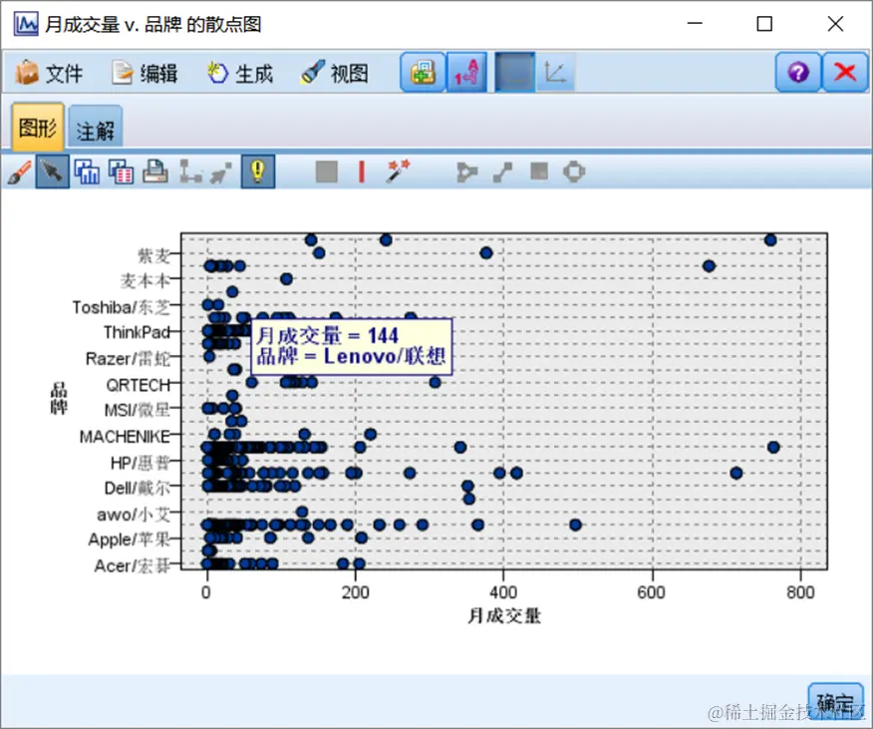Click the MSI/微星 axis label
This screenshot has width=873, height=729.
coord(137,410)
